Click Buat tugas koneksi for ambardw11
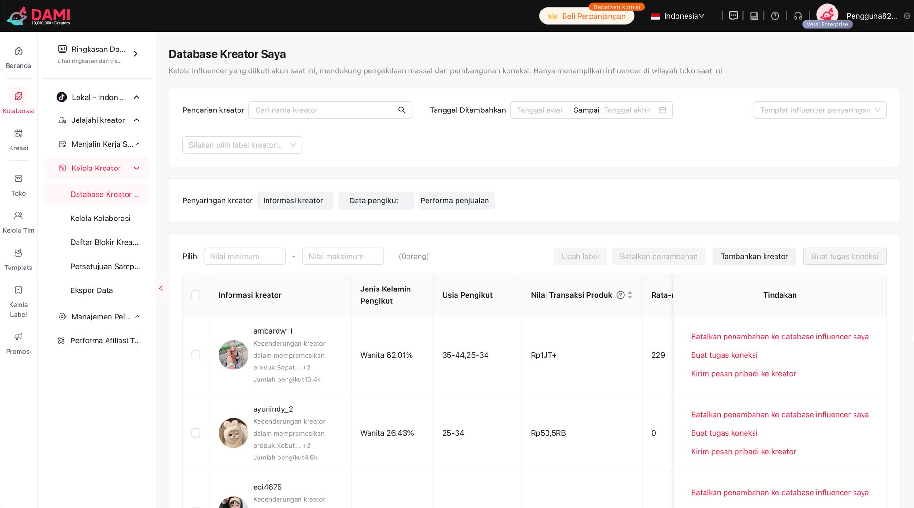Image resolution: width=914 pixels, height=508 pixels. pos(724,355)
